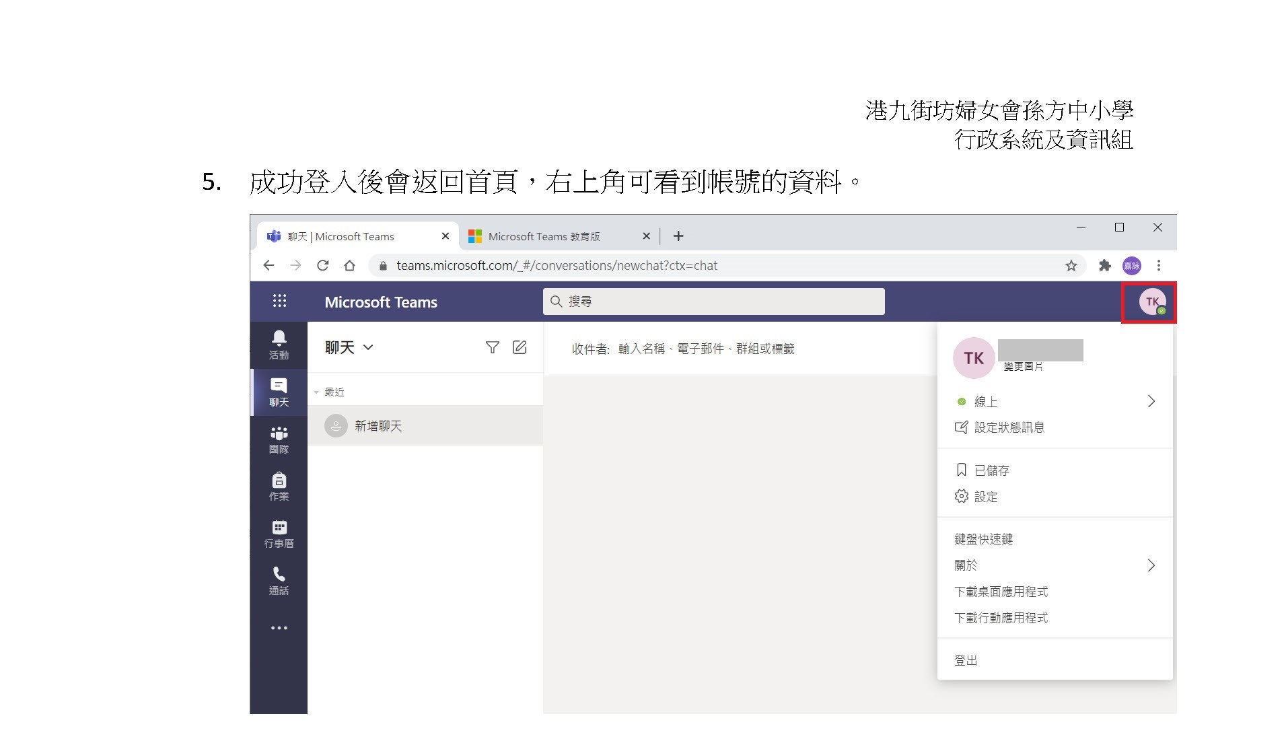1284x743 pixels.
Task: Click the TK profile avatar in header
Action: [x=1152, y=302]
